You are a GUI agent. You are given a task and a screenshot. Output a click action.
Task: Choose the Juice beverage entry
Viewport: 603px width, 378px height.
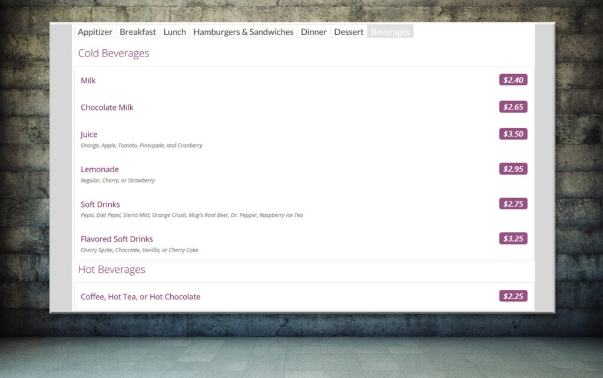pos(89,135)
